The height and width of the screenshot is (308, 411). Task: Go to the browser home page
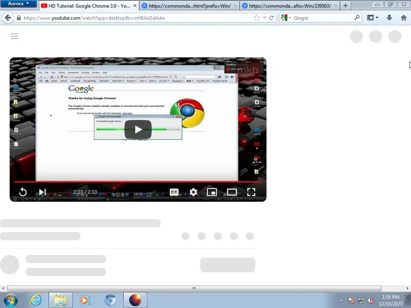click(404, 18)
